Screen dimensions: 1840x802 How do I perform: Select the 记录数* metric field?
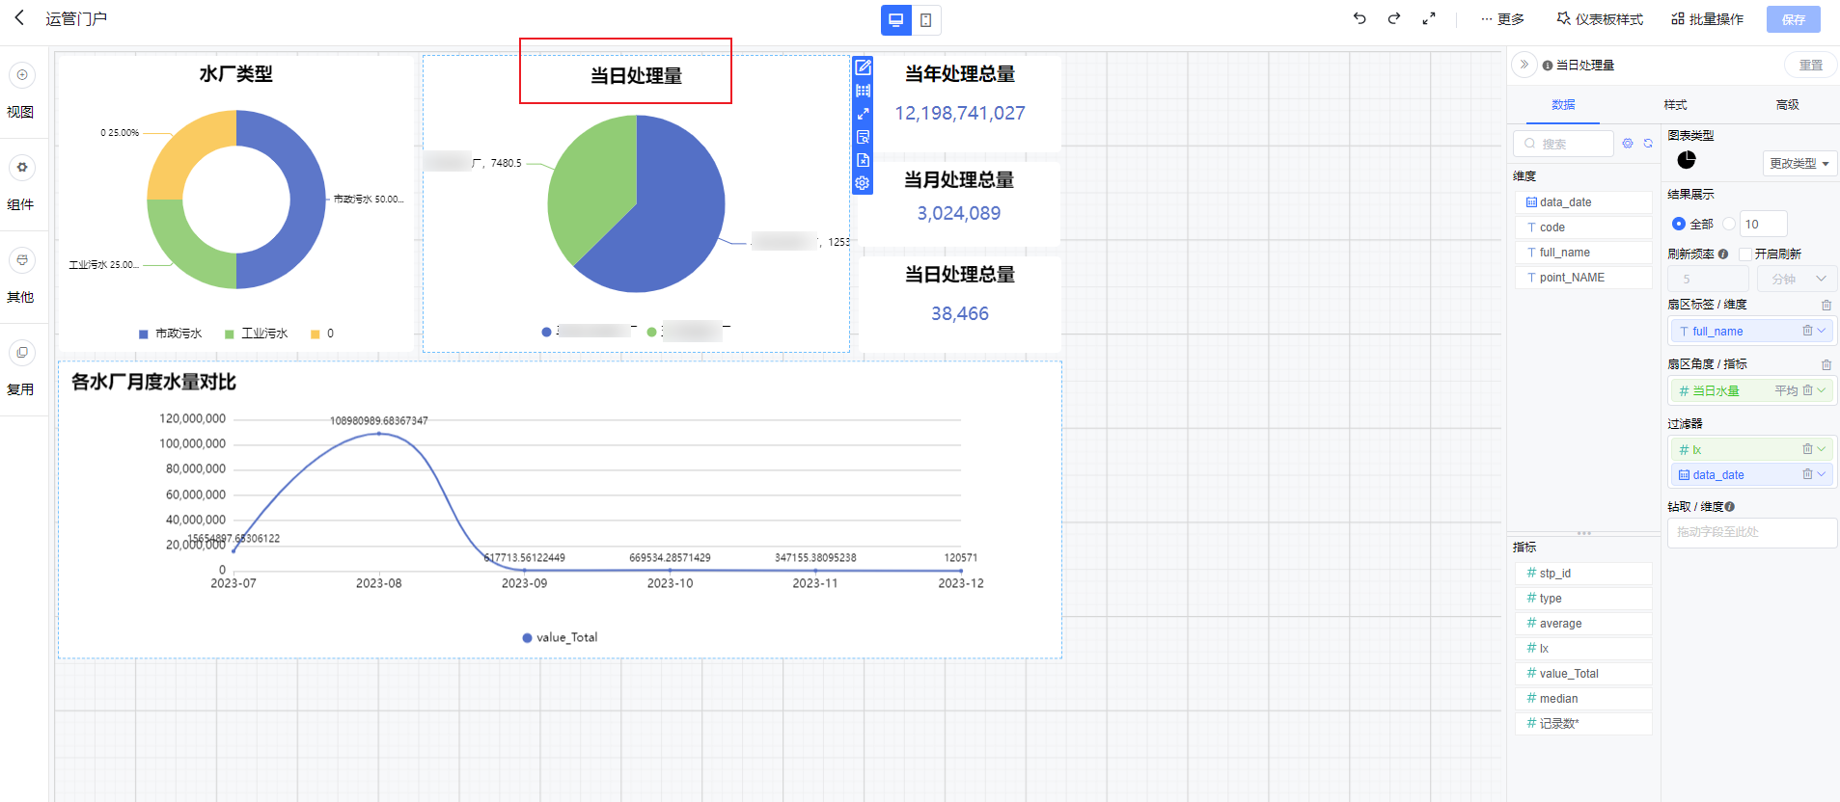(1583, 724)
